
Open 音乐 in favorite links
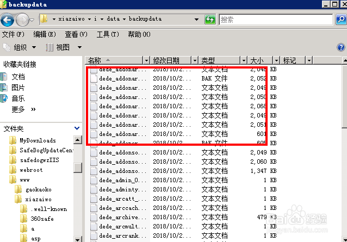pos(18,98)
